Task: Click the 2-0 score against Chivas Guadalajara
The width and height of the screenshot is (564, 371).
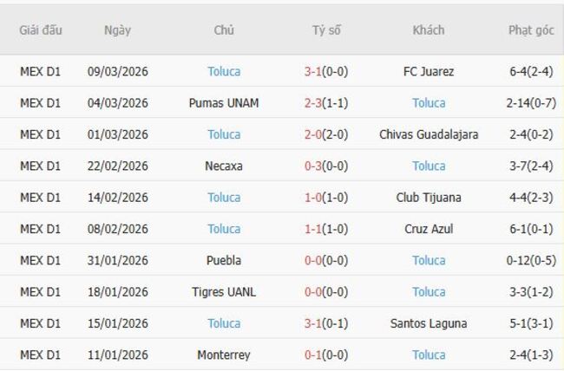Action: (313, 134)
